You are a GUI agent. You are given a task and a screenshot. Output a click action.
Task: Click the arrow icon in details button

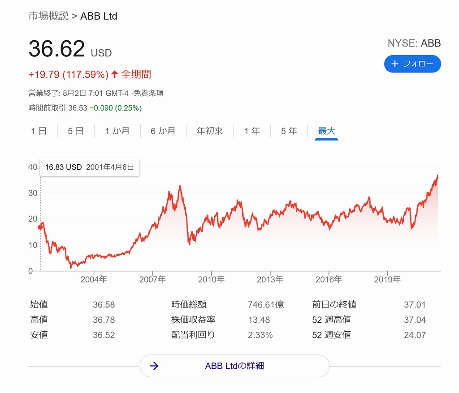click(x=154, y=366)
